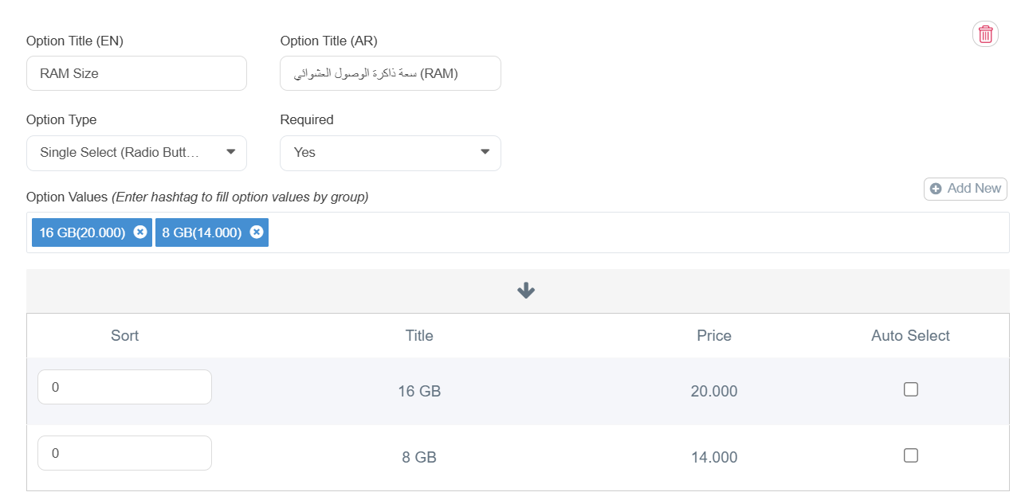Image resolution: width=1017 pixels, height=500 pixels.
Task: Click the Sort field for 16 GB row
Action: (124, 387)
